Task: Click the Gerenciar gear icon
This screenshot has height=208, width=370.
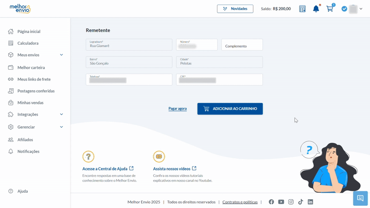Action: click(x=11, y=127)
